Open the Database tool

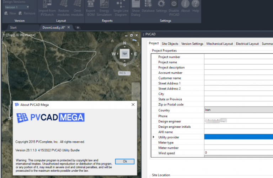(148, 4)
